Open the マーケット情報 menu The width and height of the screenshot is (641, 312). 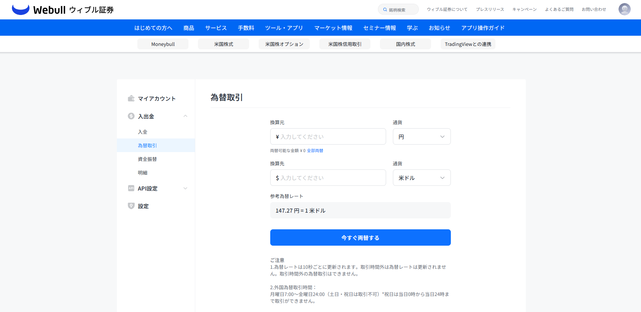pos(333,28)
